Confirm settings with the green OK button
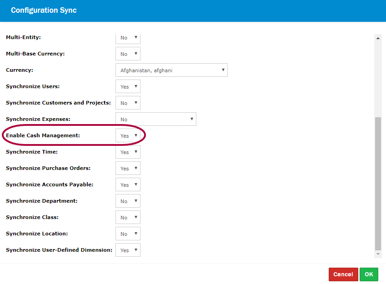This screenshot has width=386, height=284. pyautogui.click(x=369, y=274)
